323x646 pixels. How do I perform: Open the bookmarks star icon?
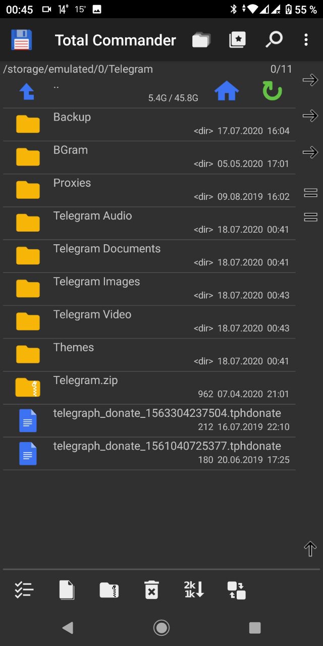[237, 40]
